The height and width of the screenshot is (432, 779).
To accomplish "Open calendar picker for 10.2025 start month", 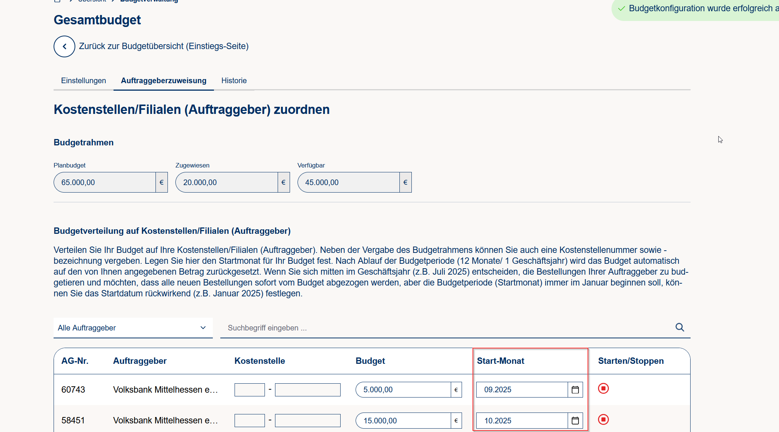I will tap(575, 420).
